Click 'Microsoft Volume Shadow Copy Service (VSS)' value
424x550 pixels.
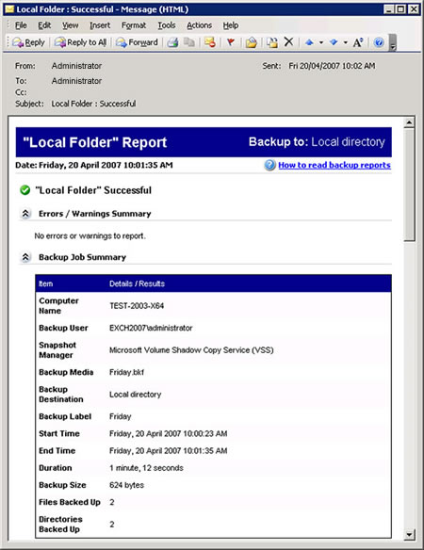(x=191, y=349)
